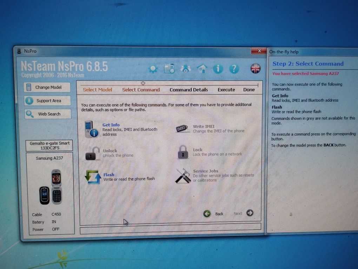Click the cable value 'C450'
Image resolution: width=358 pixels, height=269 pixels.
[x=56, y=214]
